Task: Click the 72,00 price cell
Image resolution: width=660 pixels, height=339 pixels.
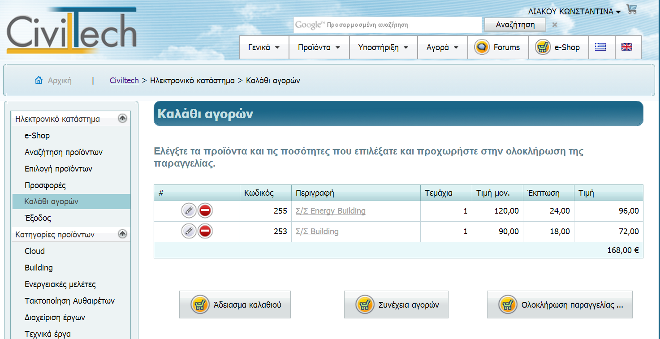Action: point(608,232)
